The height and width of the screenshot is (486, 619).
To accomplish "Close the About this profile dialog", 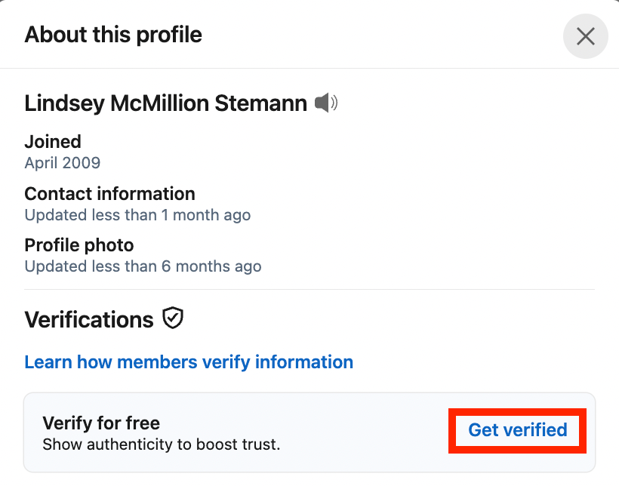I will click(x=585, y=35).
